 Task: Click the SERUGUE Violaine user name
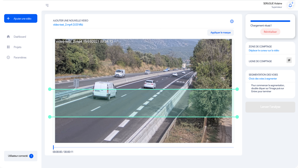click(273, 4)
